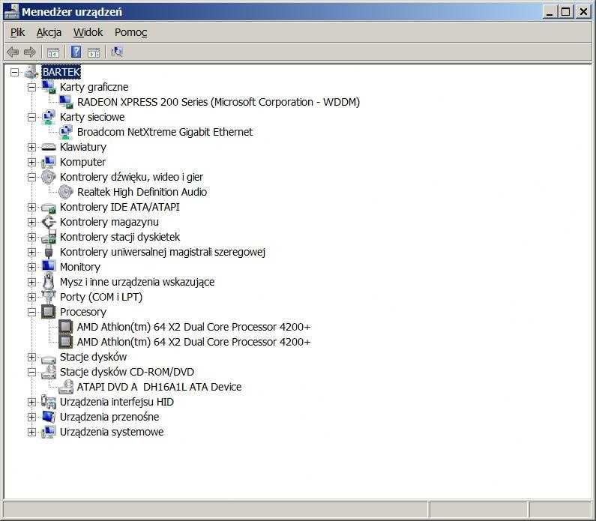The width and height of the screenshot is (596, 521).
Task: Click the Forward arrow toolbar icon
Action: click(30, 52)
